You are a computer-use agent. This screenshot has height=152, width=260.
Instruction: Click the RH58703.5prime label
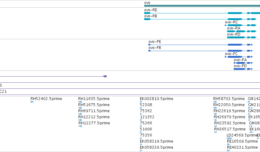229,99
